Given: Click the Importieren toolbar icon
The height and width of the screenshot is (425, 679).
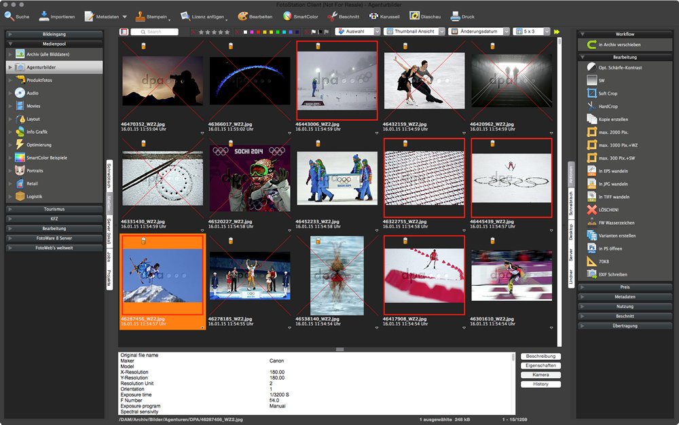Looking at the screenshot, I should [x=45, y=16].
